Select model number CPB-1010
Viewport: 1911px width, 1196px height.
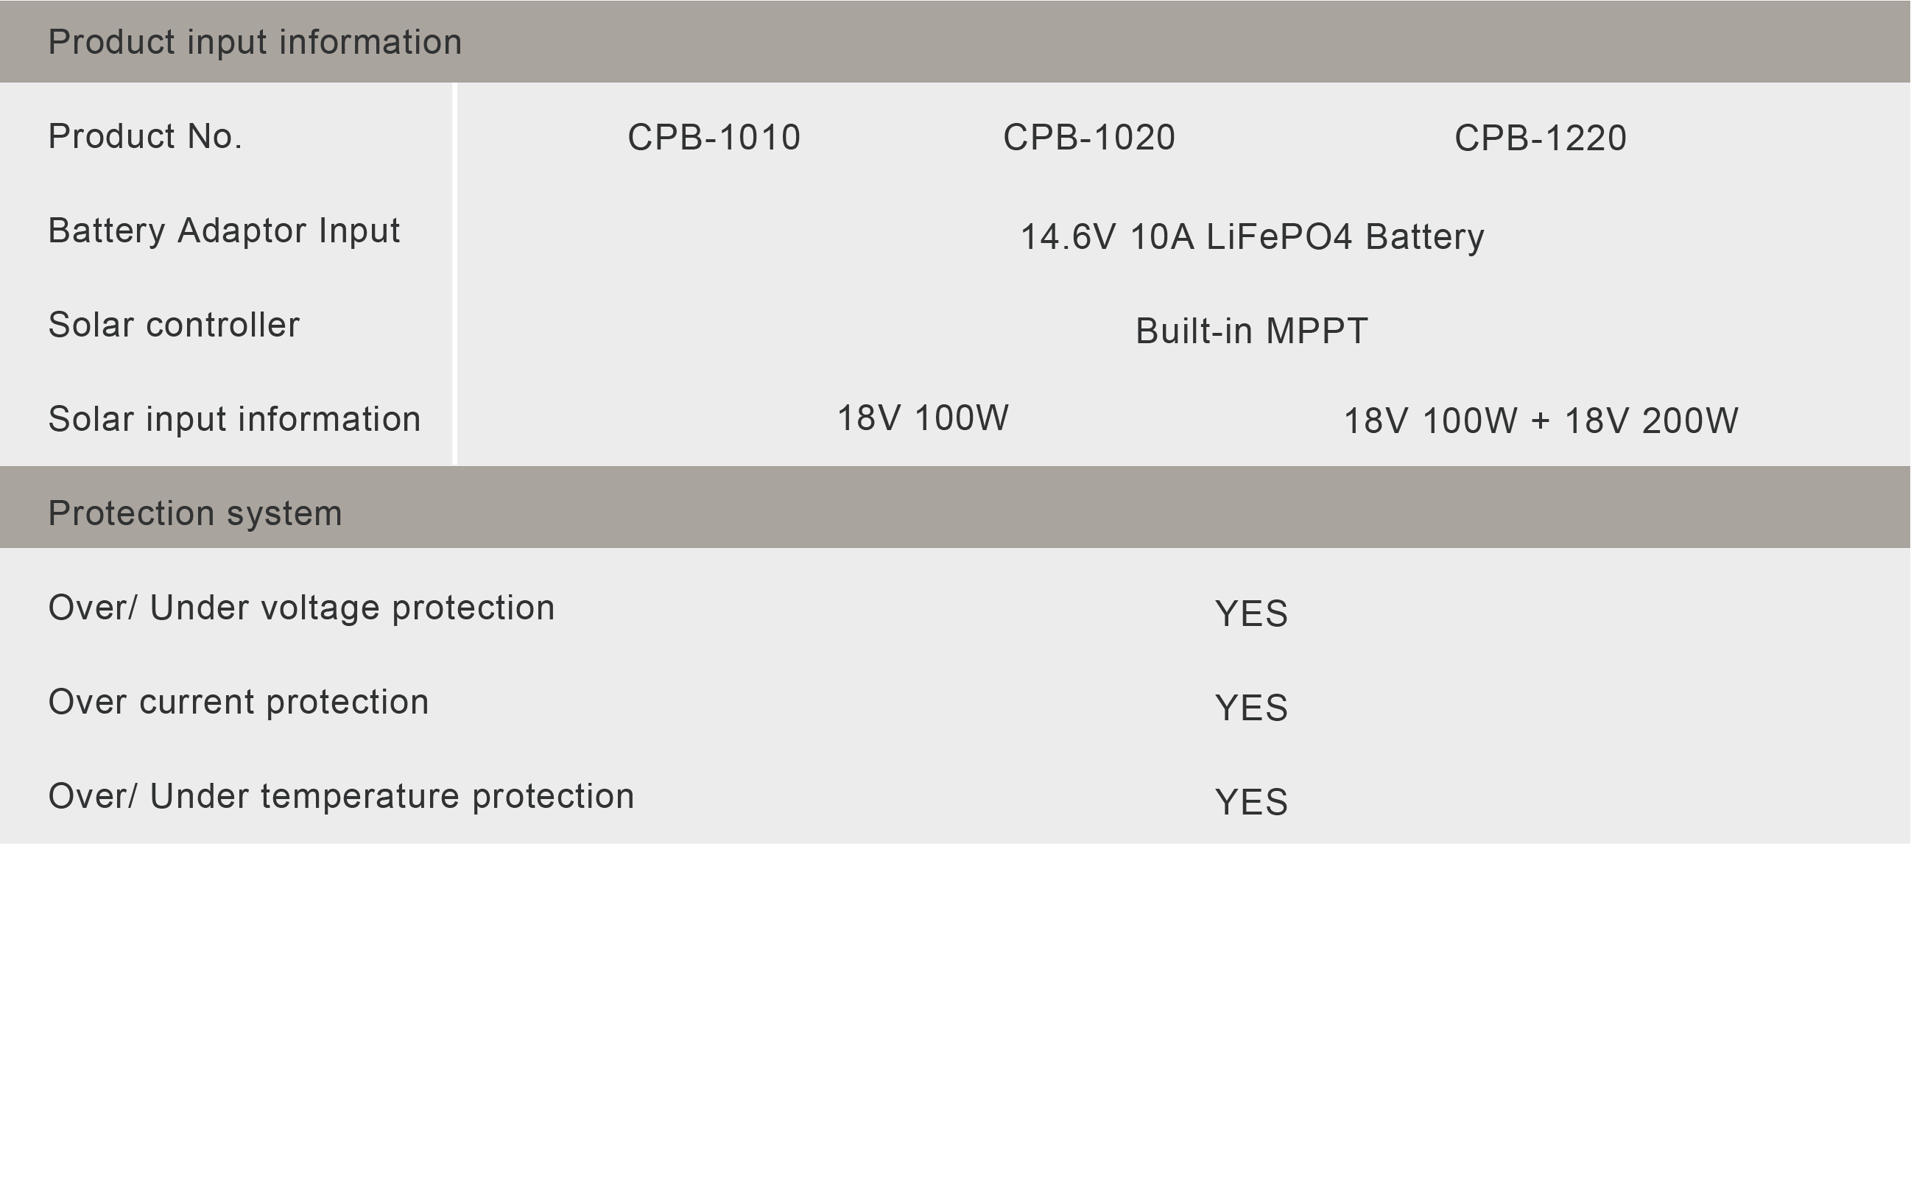click(x=714, y=138)
